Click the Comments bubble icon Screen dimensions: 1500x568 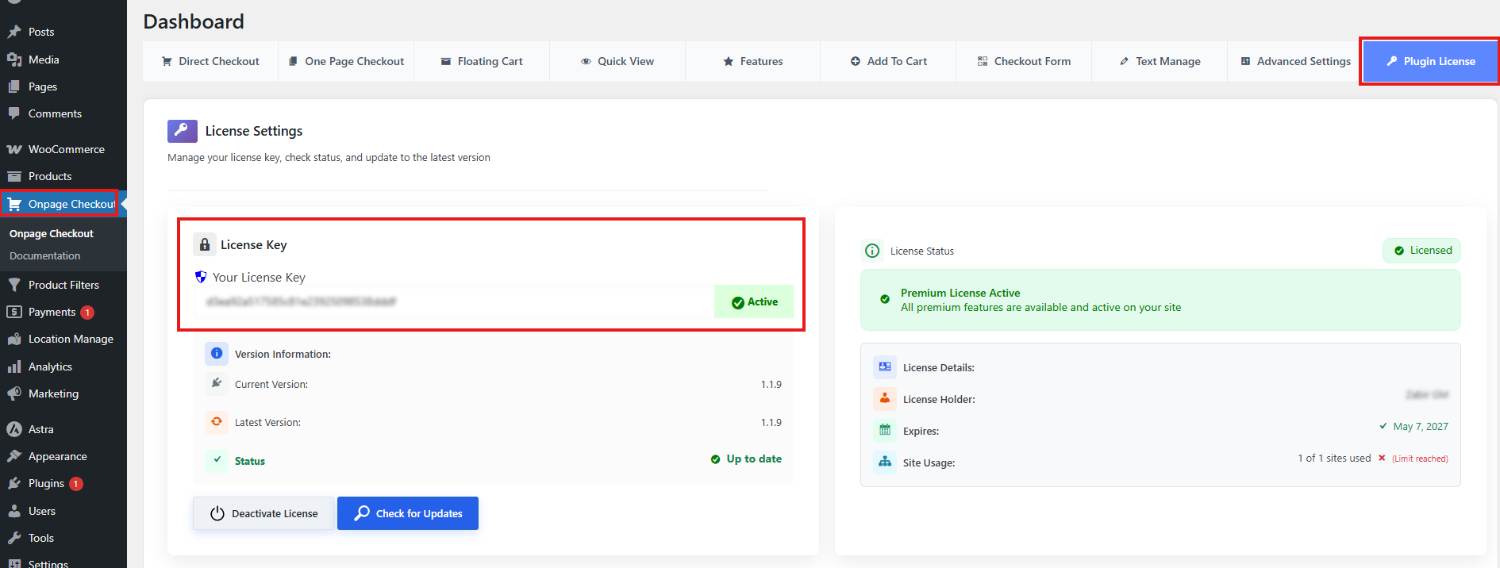(14, 113)
